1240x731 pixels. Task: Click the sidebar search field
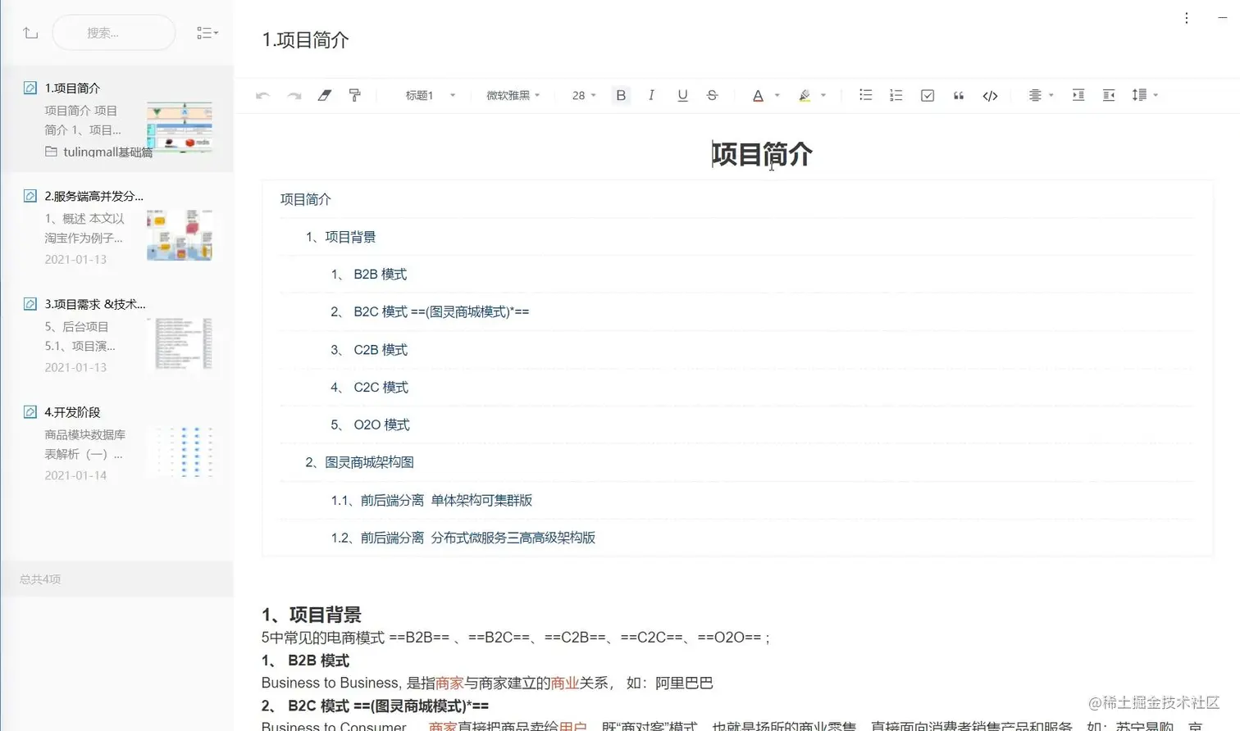click(x=114, y=33)
